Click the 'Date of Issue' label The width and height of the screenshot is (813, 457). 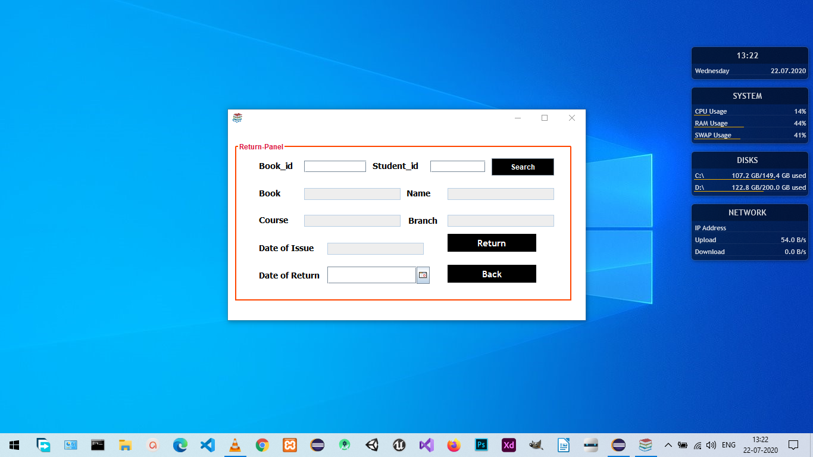pyautogui.click(x=286, y=248)
